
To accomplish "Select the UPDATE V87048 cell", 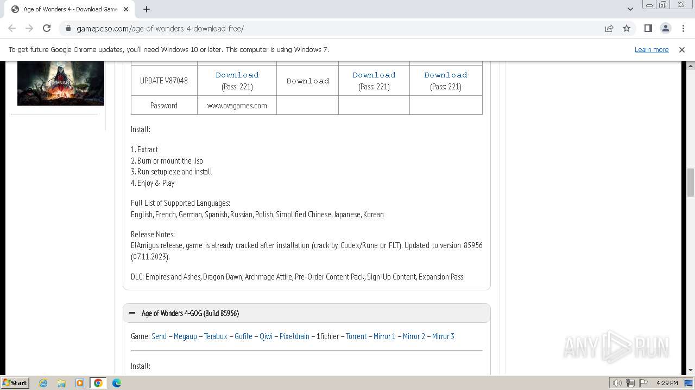I will (x=164, y=81).
